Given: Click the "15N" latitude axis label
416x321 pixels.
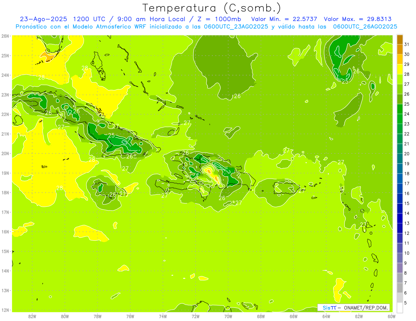Looking at the screenshot, I should 5,251.
